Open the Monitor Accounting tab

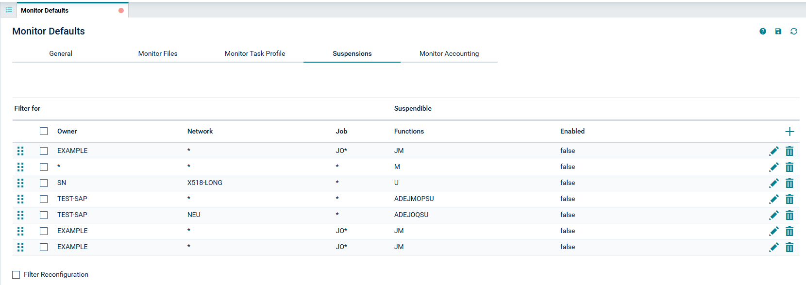[x=449, y=53]
